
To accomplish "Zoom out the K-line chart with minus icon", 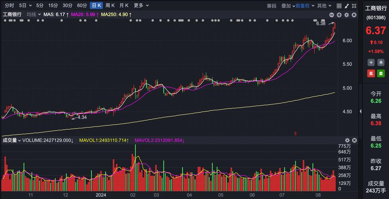I will pyautogui.click(x=332, y=15).
